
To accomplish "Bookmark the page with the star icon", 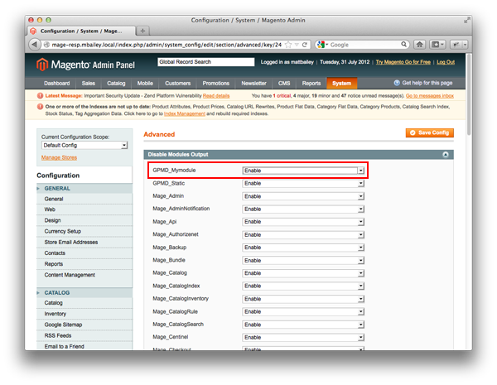I will pos(287,45).
